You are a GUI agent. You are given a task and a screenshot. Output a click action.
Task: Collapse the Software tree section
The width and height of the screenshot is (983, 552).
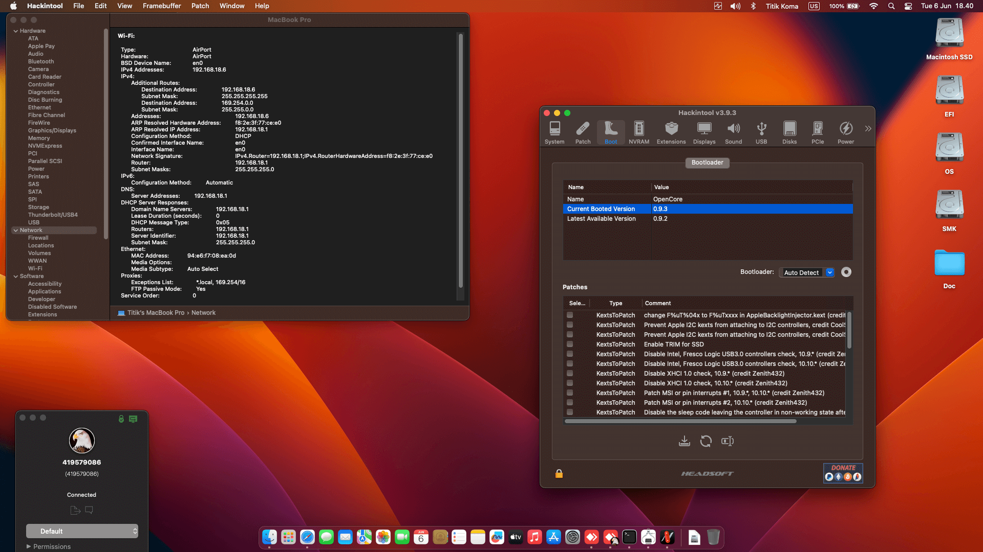pyautogui.click(x=15, y=277)
